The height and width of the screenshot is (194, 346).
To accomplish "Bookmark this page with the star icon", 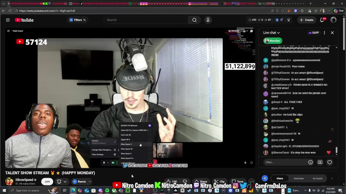I will (x=282, y=11).
